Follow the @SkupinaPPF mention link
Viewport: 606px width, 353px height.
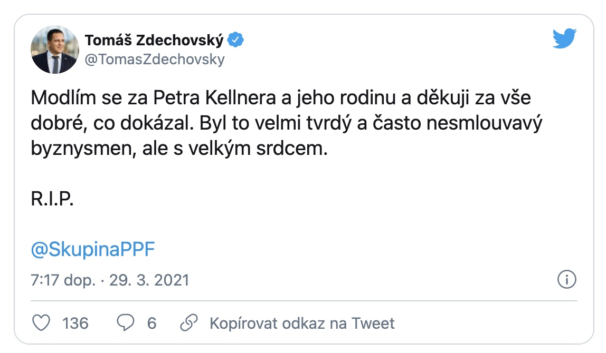click(93, 250)
